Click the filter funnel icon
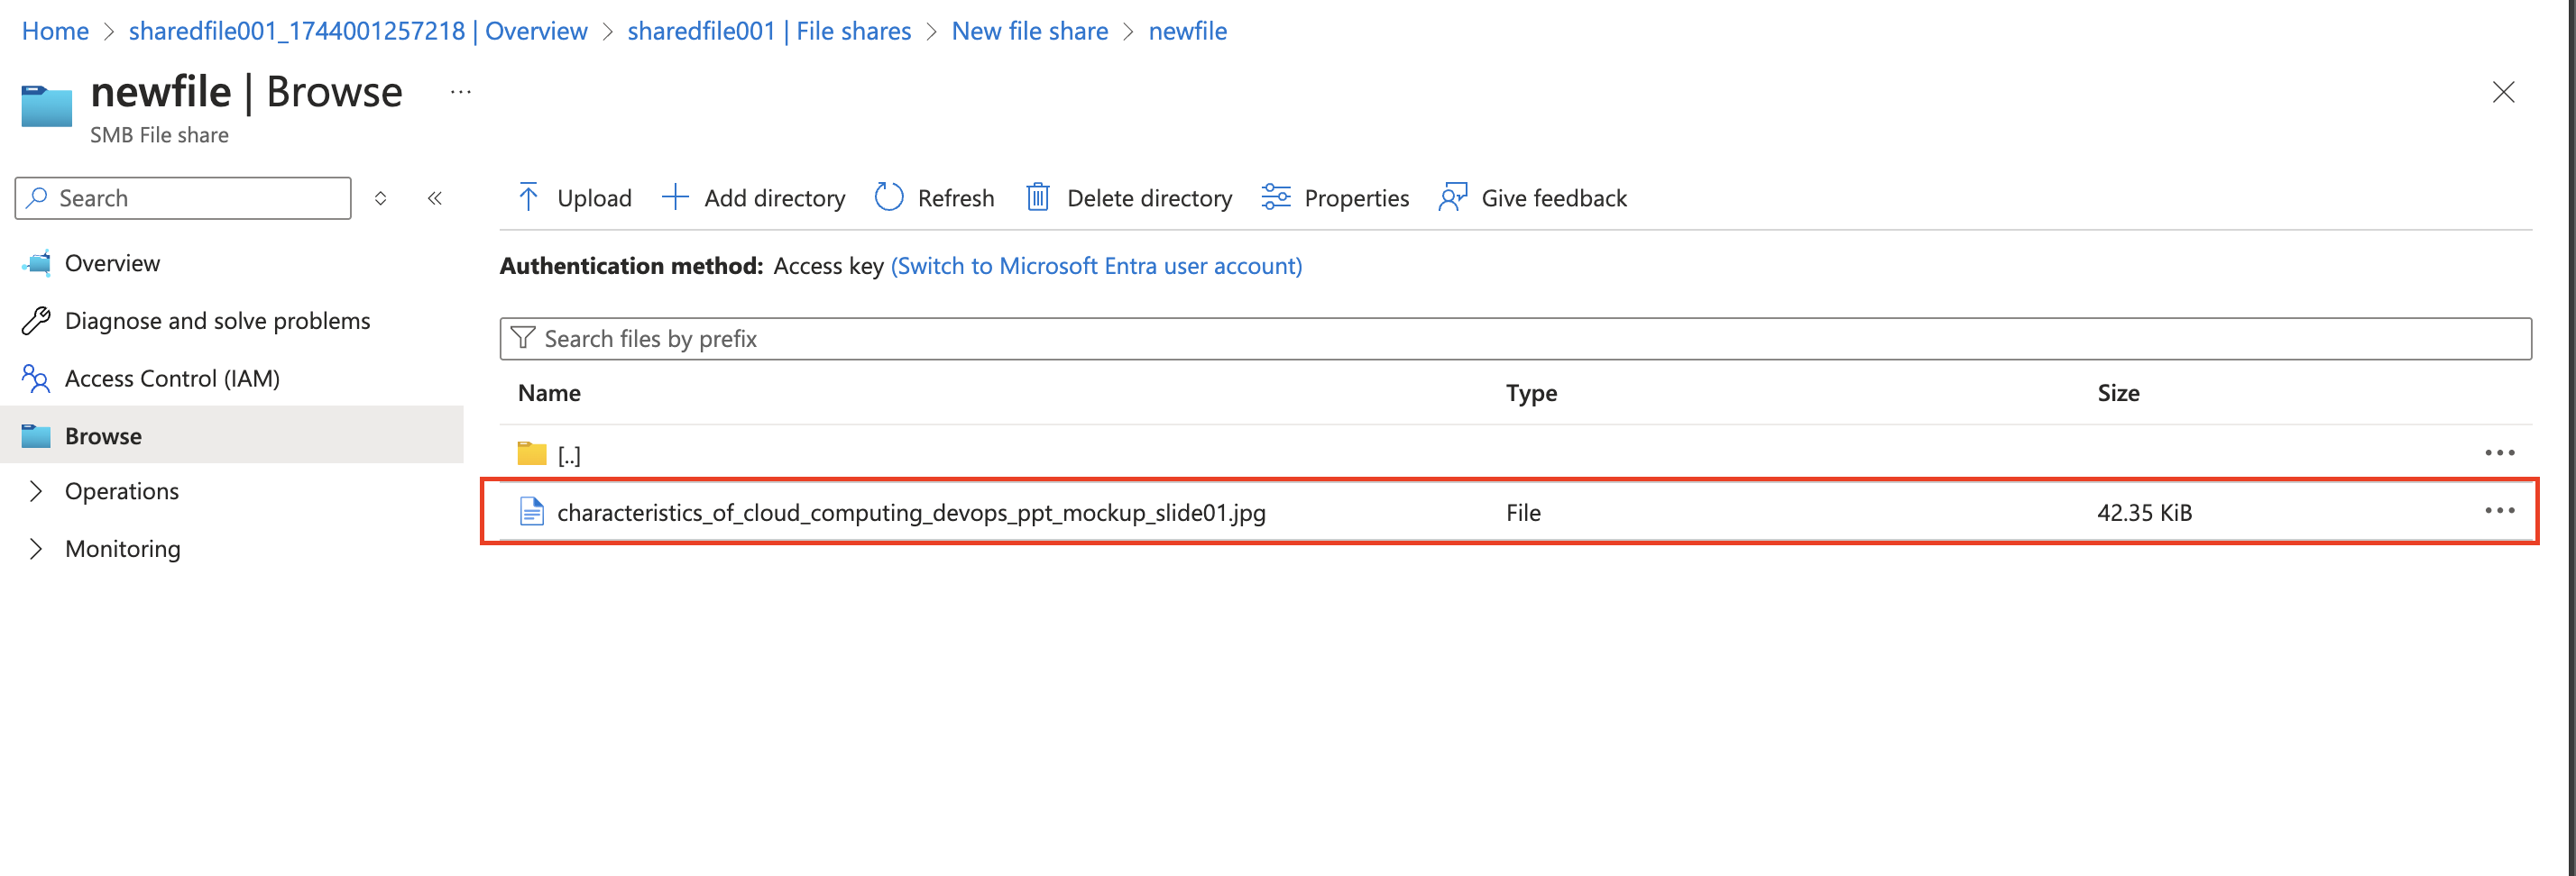Viewport: 2576px width, 876px height. click(x=522, y=338)
